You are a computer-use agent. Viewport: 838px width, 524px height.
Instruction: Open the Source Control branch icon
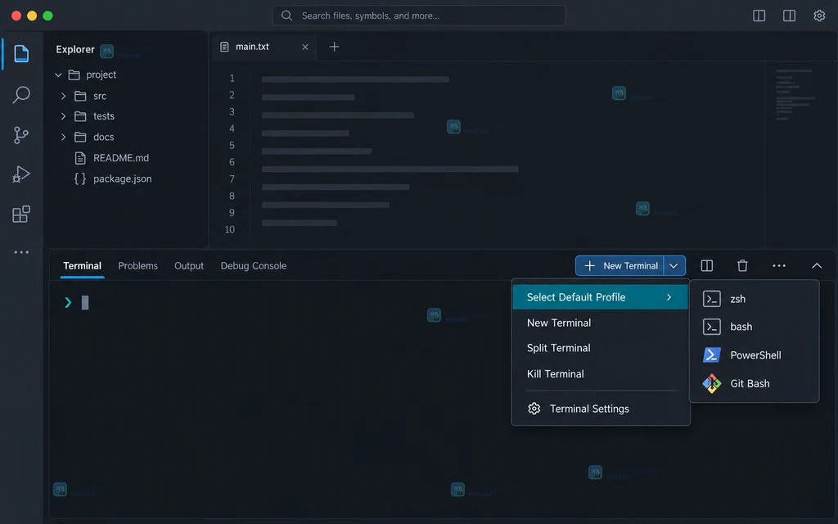tap(20, 135)
